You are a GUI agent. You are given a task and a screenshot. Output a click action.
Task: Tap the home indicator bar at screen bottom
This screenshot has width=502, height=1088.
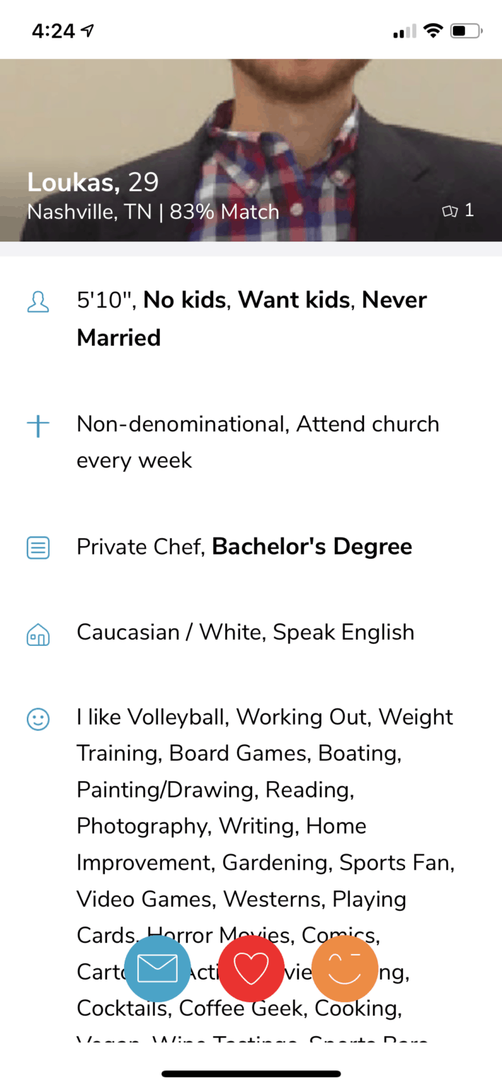point(251,1074)
